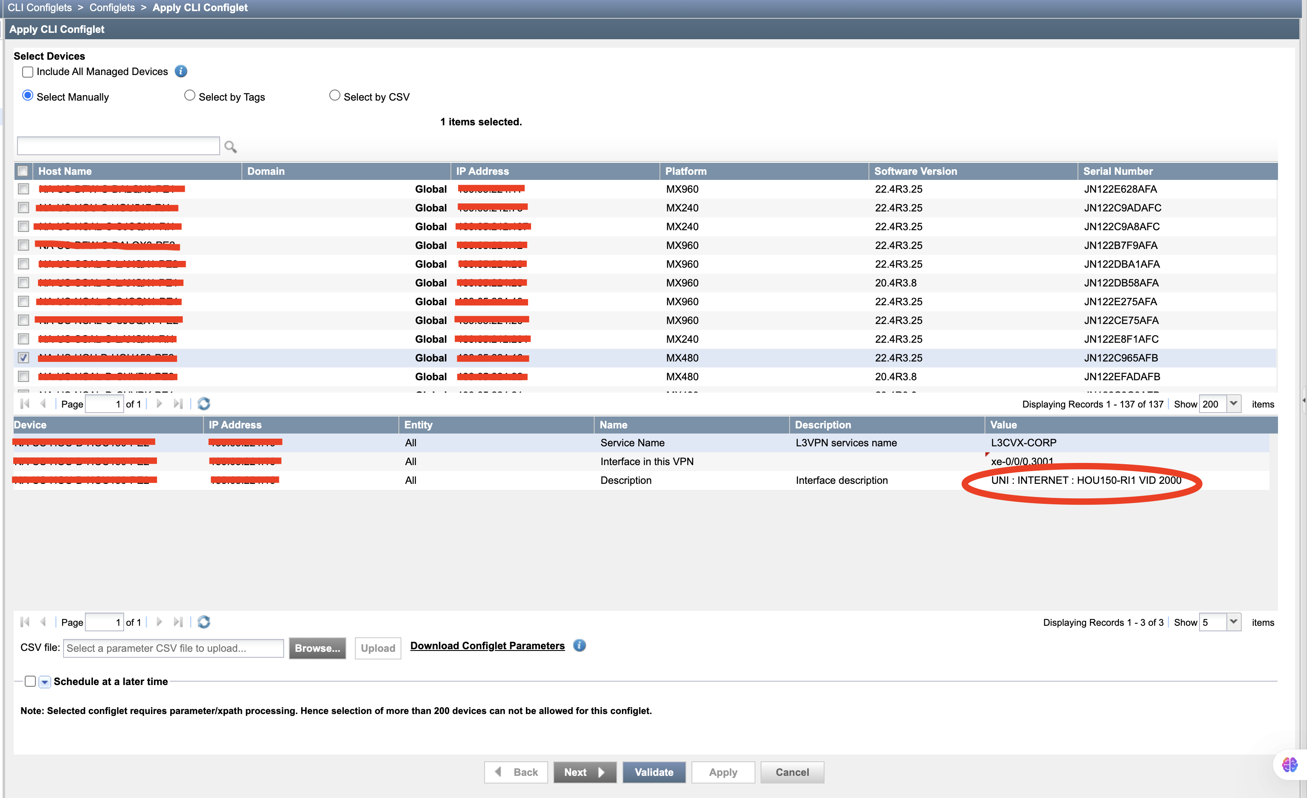1307x798 pixels.
Task: Click the Upload button
Action: coord(378,648)
